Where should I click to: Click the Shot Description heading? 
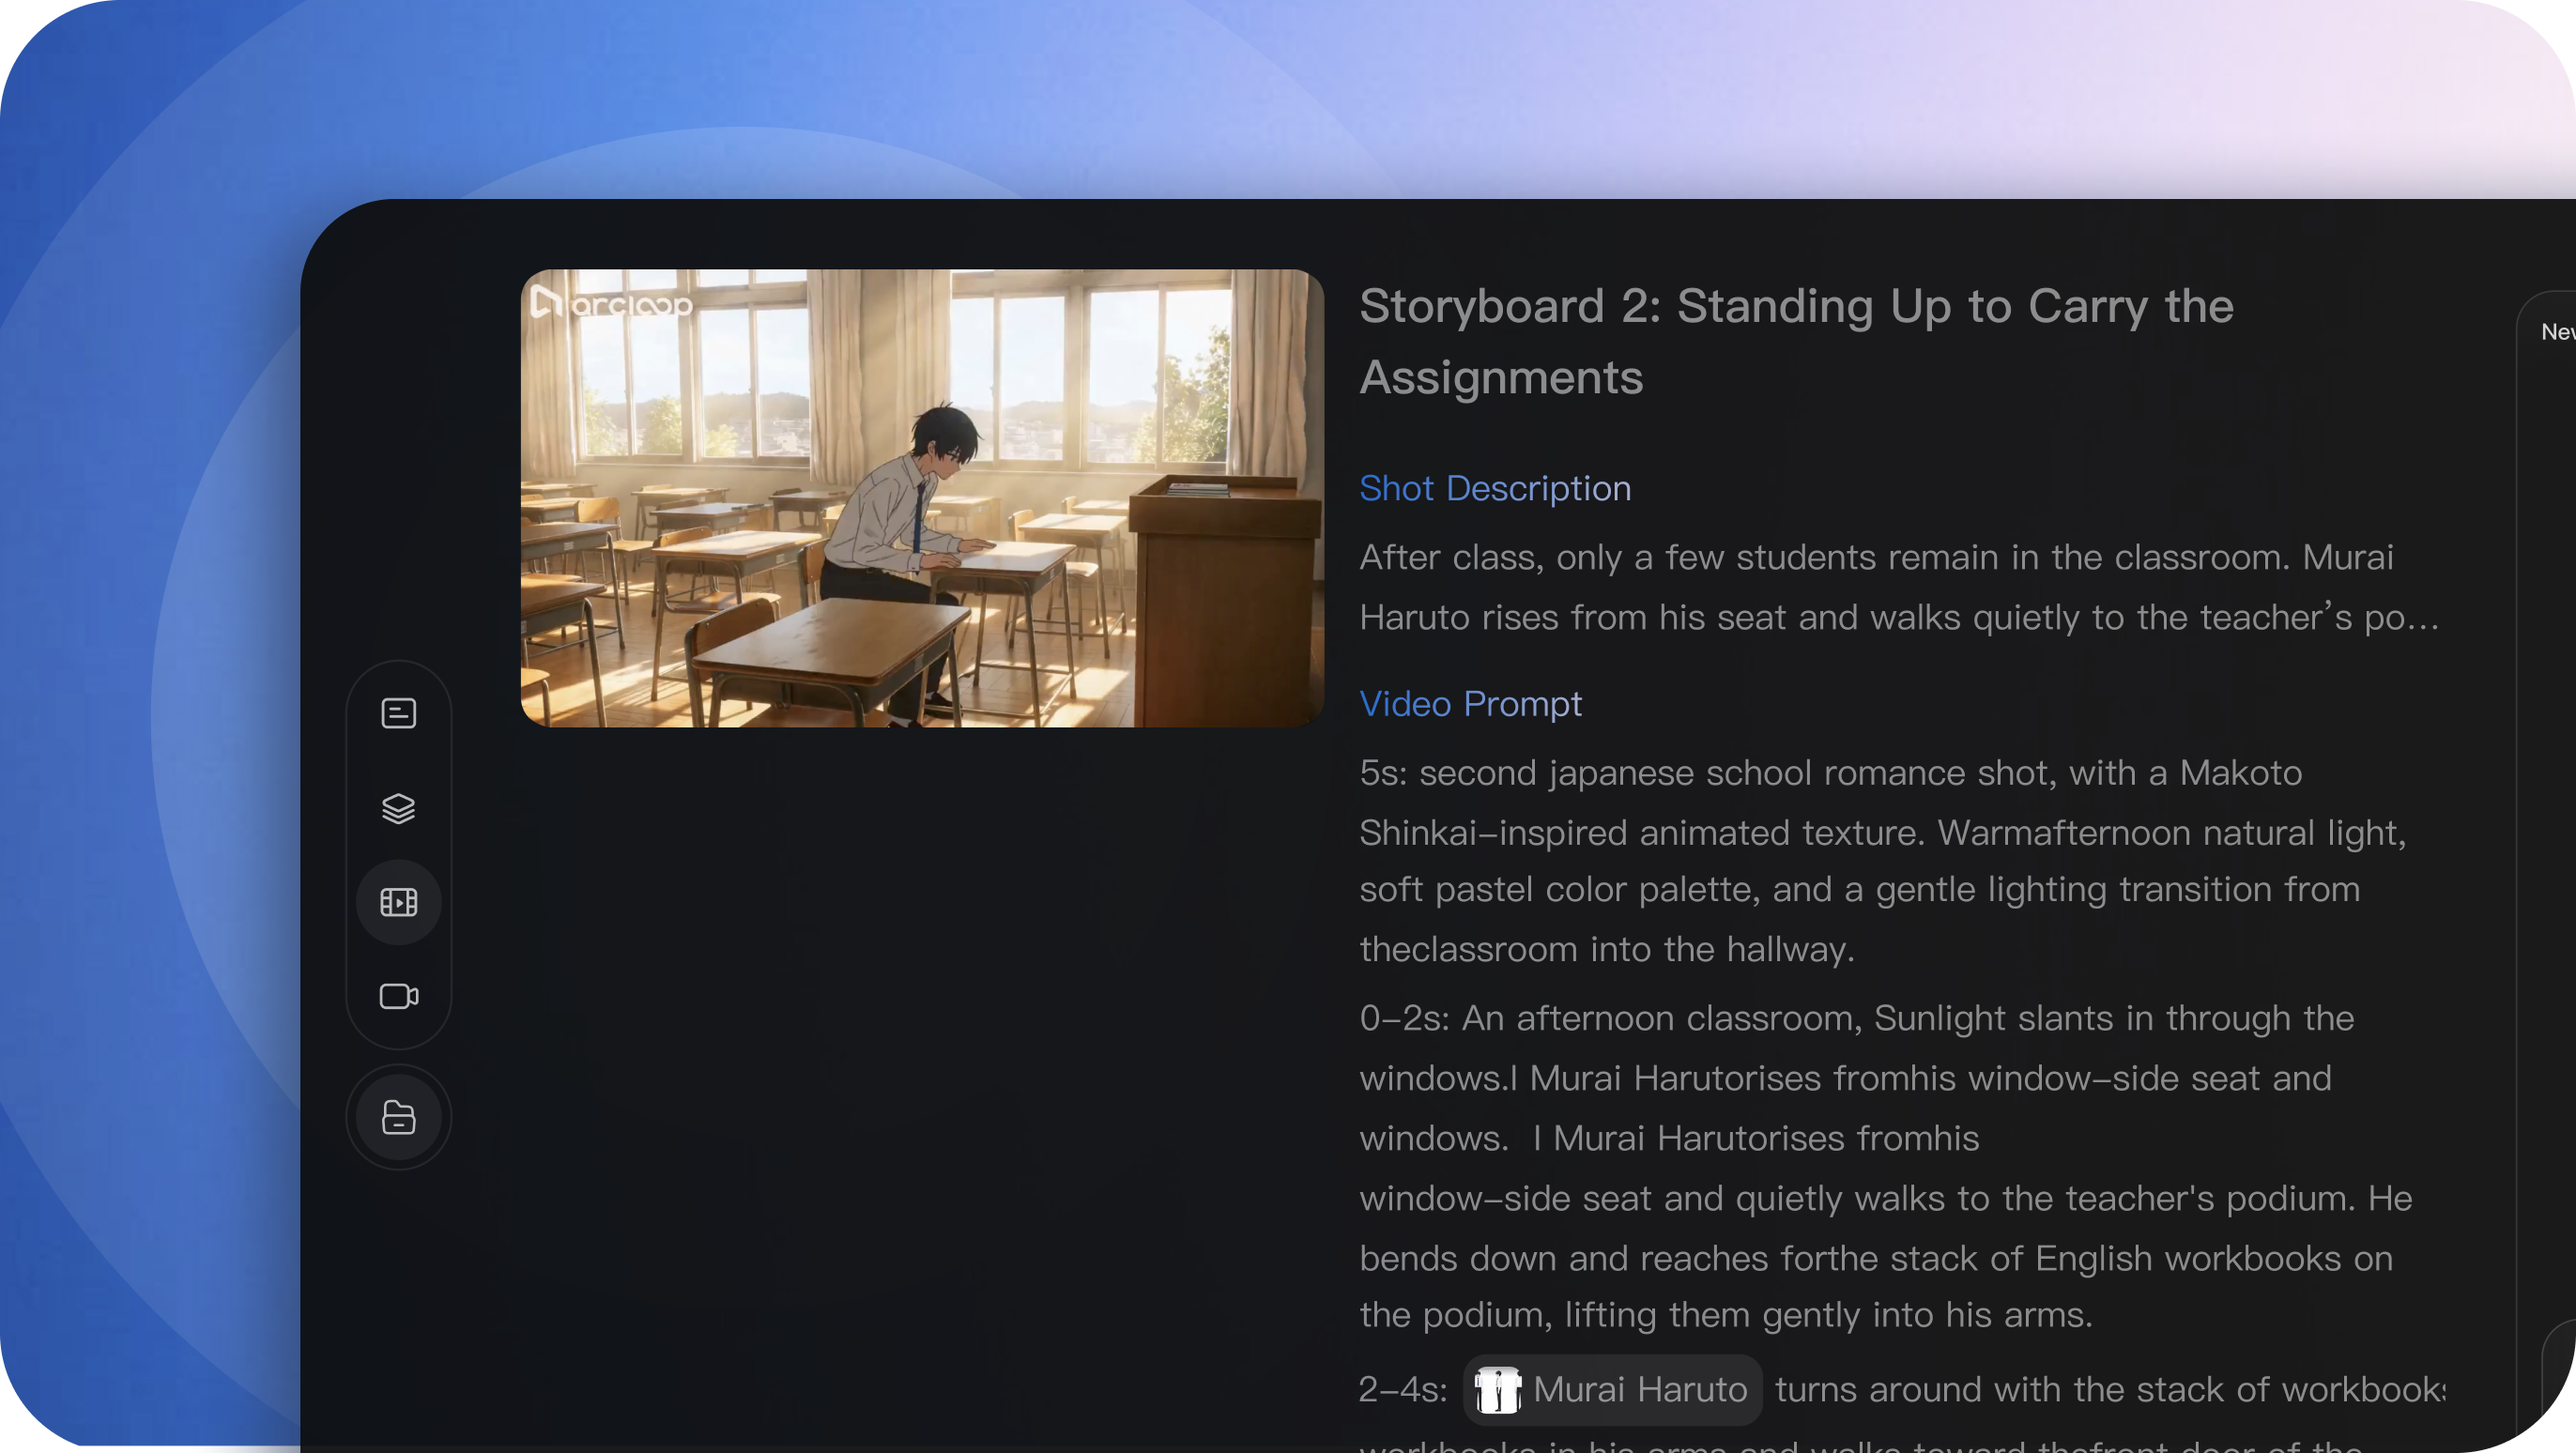tap(1495, 488)
